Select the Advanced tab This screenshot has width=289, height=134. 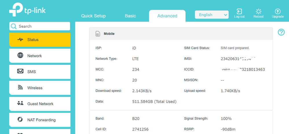[x=167, y=16]
